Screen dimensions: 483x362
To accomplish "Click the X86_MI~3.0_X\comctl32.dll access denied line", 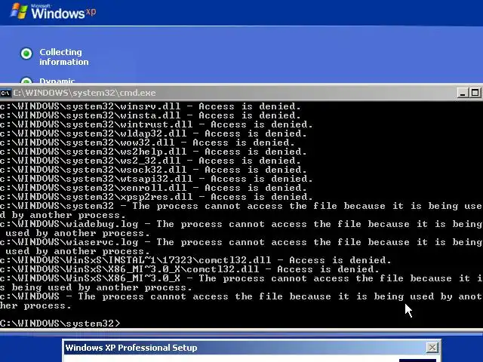I will [x=189, y=269].
